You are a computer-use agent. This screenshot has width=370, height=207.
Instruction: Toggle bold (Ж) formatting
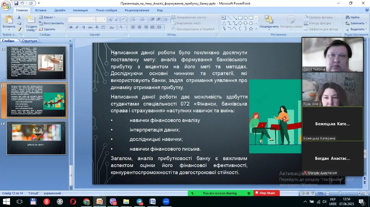(71, 27)
